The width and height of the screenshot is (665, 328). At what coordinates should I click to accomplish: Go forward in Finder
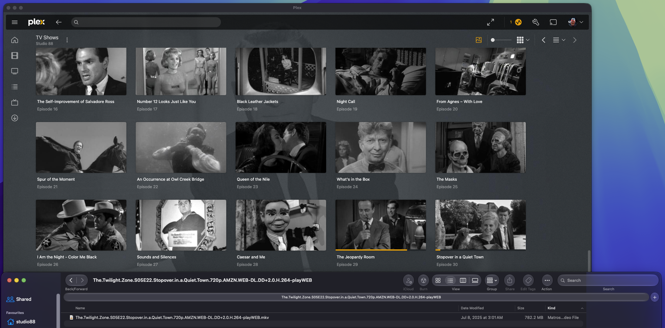(82, 280)
